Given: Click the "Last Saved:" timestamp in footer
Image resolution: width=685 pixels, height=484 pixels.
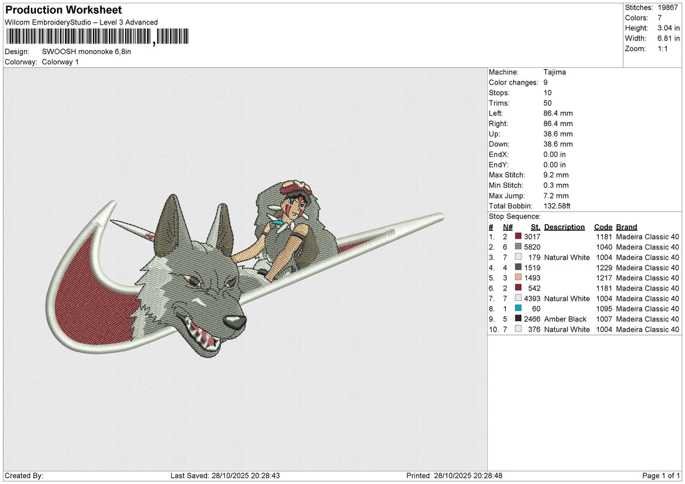Looking at the screenshot, I should tap(225, 475).
